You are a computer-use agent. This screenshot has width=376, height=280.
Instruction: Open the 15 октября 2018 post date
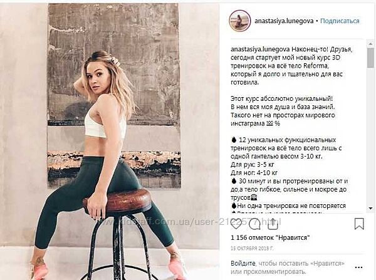pyautogui.click(x=252, y=248)
